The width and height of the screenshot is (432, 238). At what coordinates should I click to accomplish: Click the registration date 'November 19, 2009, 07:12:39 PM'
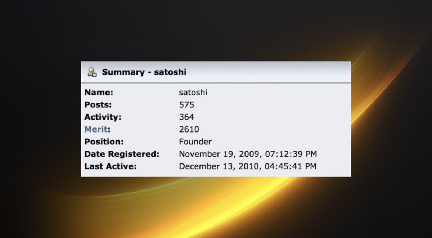248,154
